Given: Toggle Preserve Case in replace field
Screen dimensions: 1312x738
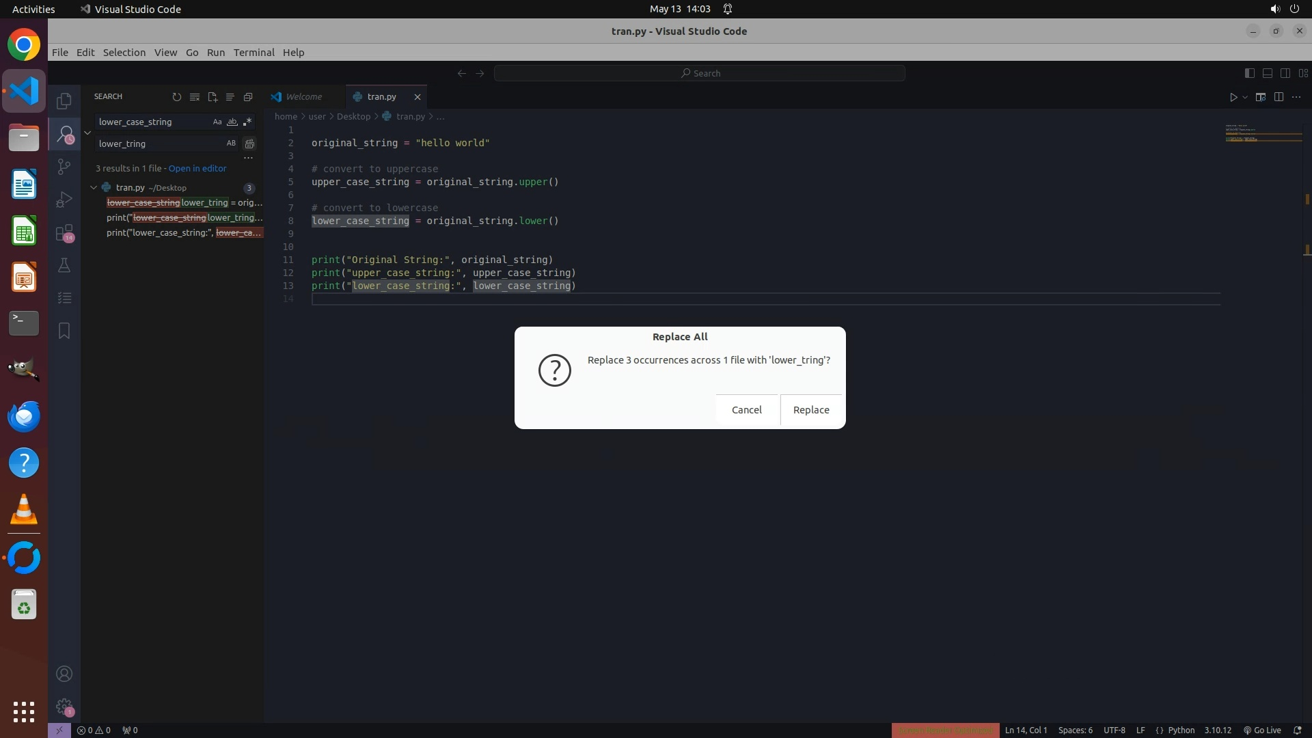Looking at the screenshot, I should [x=231, y=143].
